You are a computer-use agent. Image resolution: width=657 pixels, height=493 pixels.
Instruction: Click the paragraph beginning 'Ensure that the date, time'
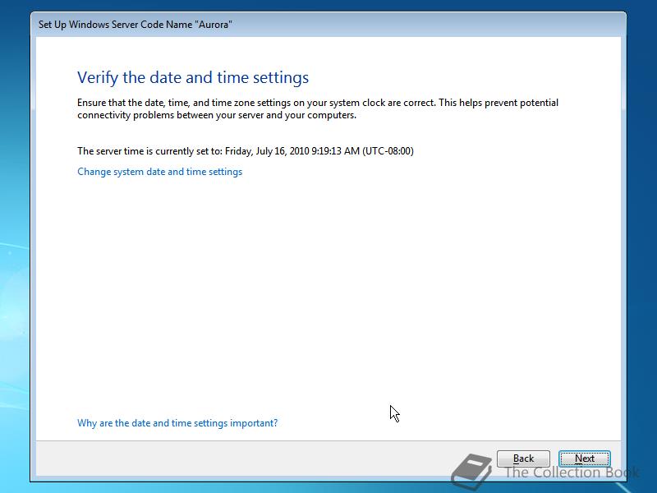click(318, 108)
